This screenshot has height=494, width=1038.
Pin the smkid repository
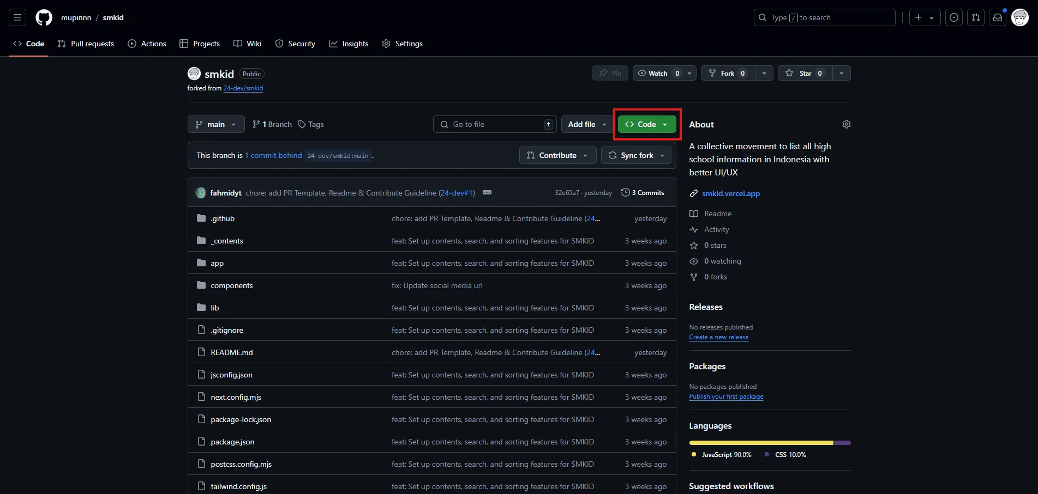point(610,73)
